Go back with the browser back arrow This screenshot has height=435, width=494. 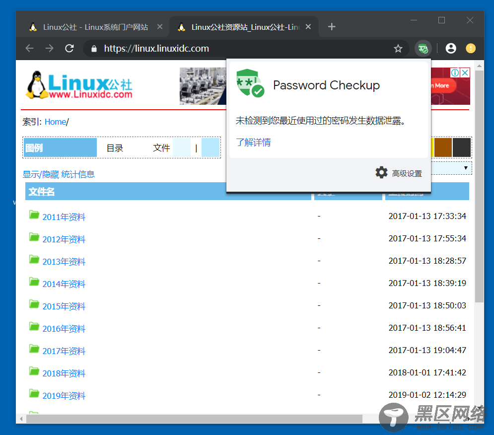click(30, 49)
